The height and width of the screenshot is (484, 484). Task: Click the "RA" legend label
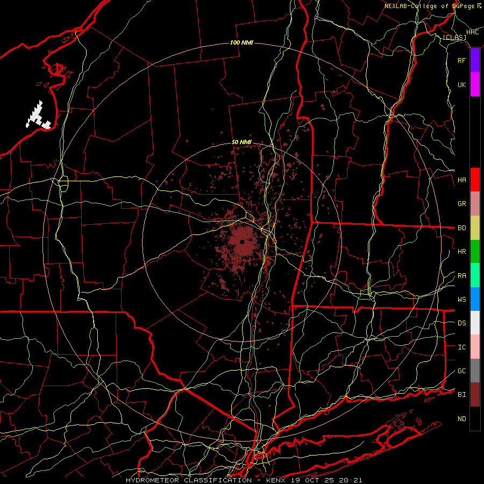[x=461, y=276]
